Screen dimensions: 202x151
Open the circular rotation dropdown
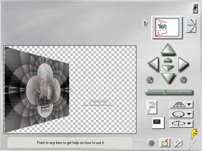(182, 114)
